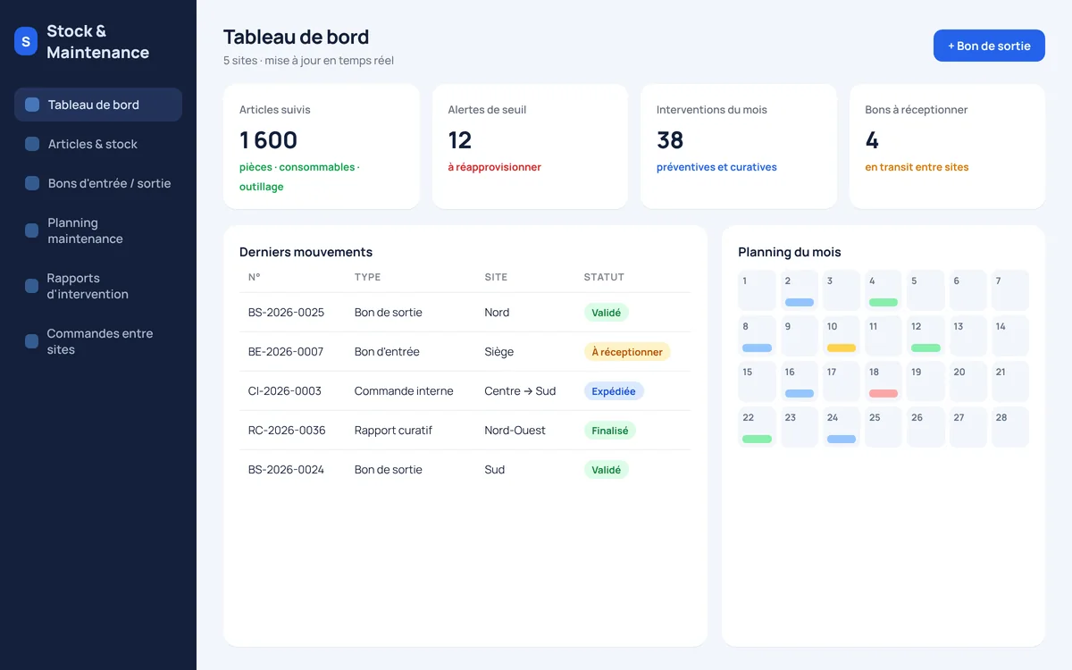The height and width of the screenshot is (670, 1072).
Task: Click the Commandes entre sites sidebar icon
Action: 32,341
